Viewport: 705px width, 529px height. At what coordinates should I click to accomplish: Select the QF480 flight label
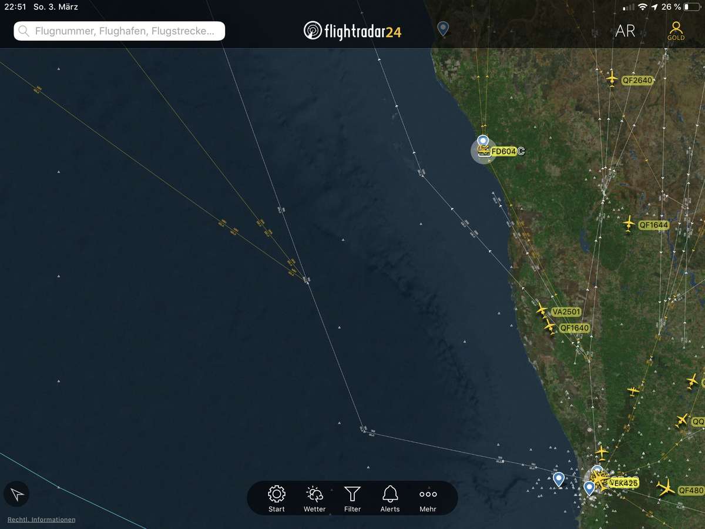point(690,490)
